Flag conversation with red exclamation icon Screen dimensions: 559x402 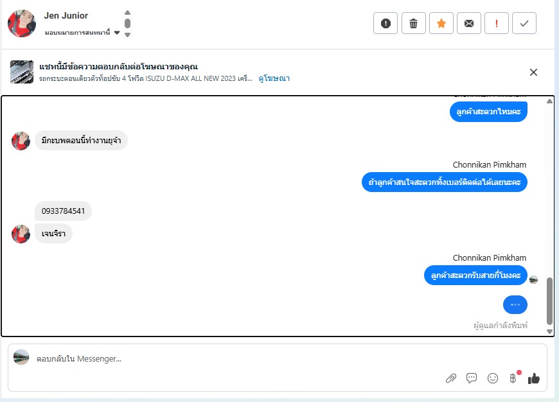pyautogui.click(x=497, y=24)
